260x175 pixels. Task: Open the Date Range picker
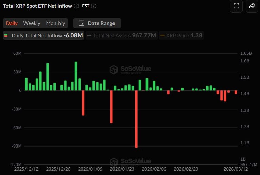tap(97, 23)
